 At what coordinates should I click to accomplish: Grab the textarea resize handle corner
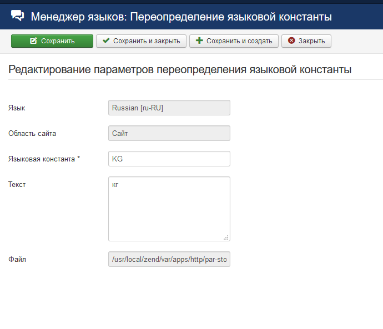pyautogui.click(x=226, y=237)
